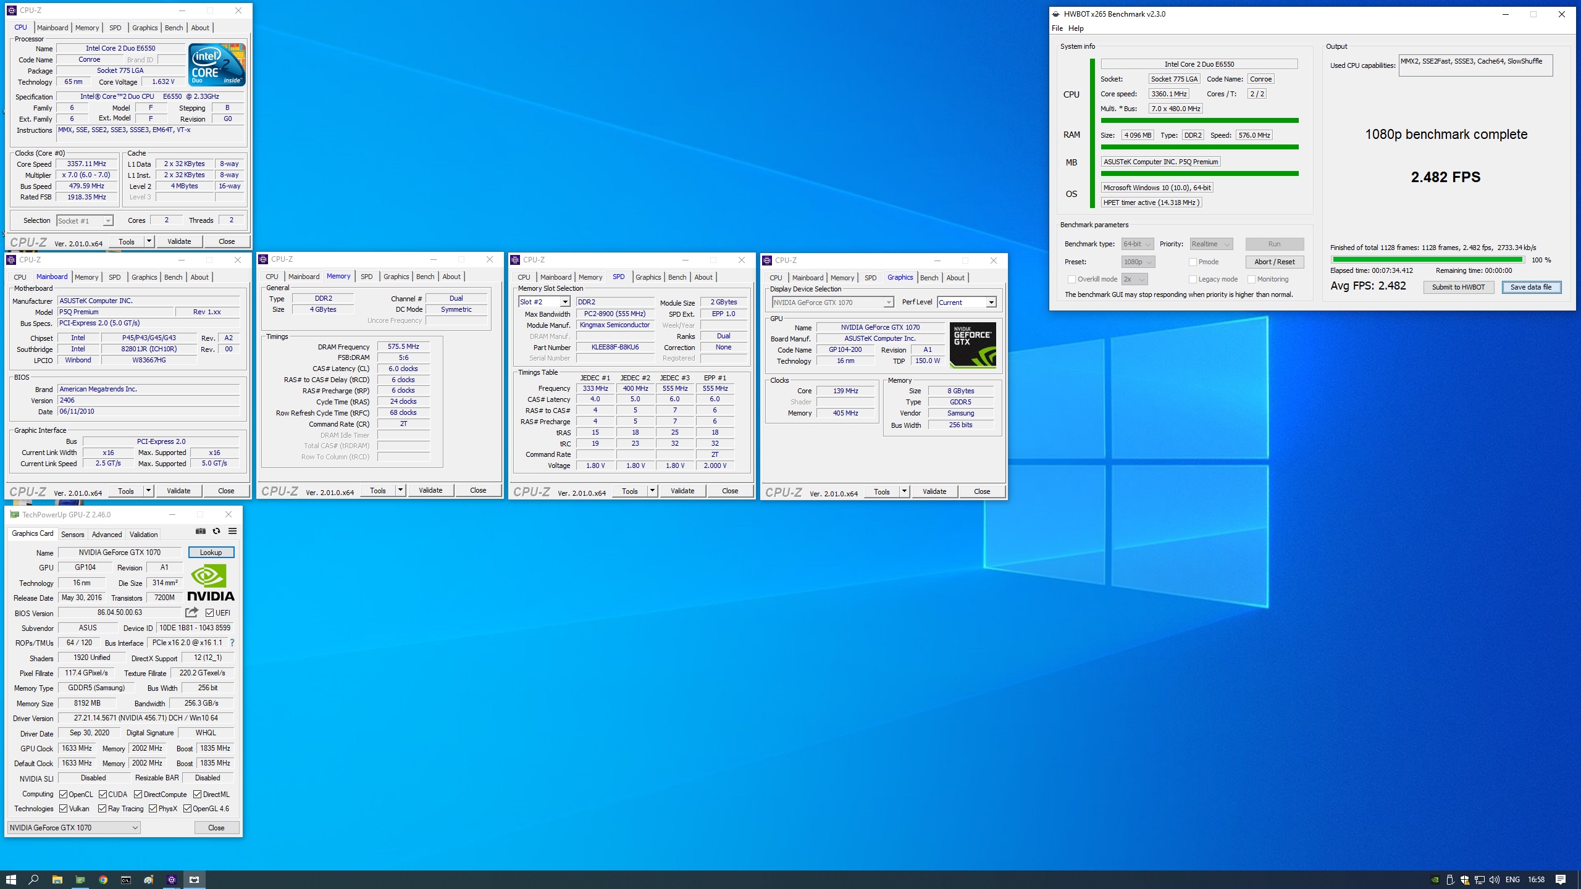
Task: Open Paint from taskbar
Action: 149,880
